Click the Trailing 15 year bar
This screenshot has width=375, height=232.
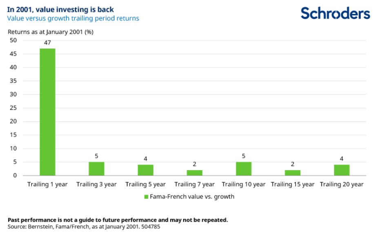pos(293,173)
